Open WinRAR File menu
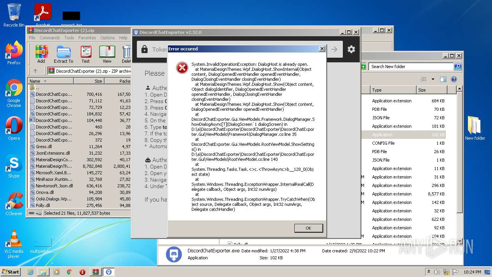The height and width of the screenshot is (277, 492). tap(32, 38)
